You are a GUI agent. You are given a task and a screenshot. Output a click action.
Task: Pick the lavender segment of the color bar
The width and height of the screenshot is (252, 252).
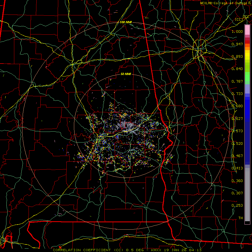click(x=247, y=89)
